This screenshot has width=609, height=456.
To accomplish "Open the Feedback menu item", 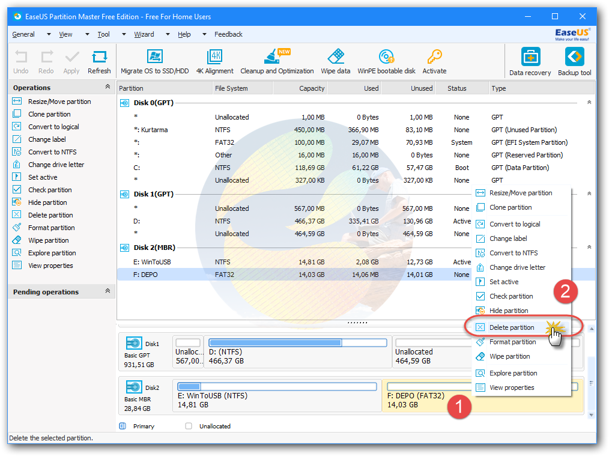I will (228, 35).
